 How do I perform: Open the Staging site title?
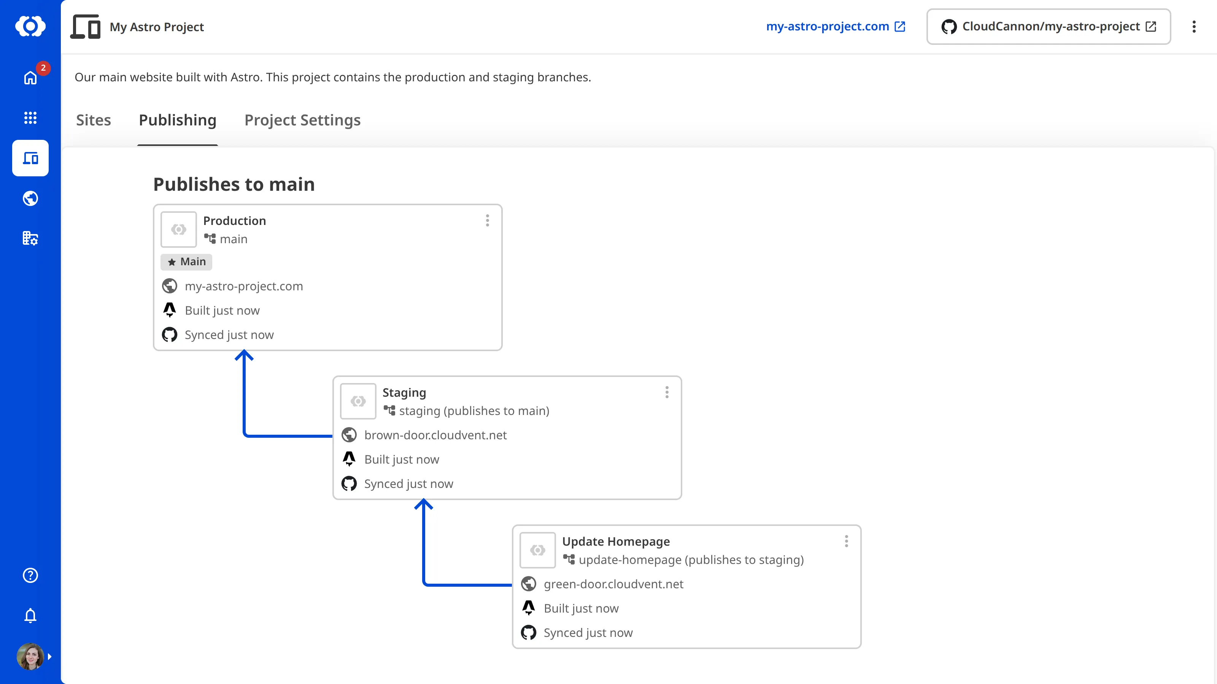point(404,392)
